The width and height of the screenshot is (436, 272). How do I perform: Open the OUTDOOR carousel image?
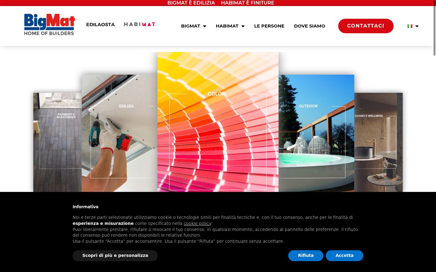click(316, 133)
